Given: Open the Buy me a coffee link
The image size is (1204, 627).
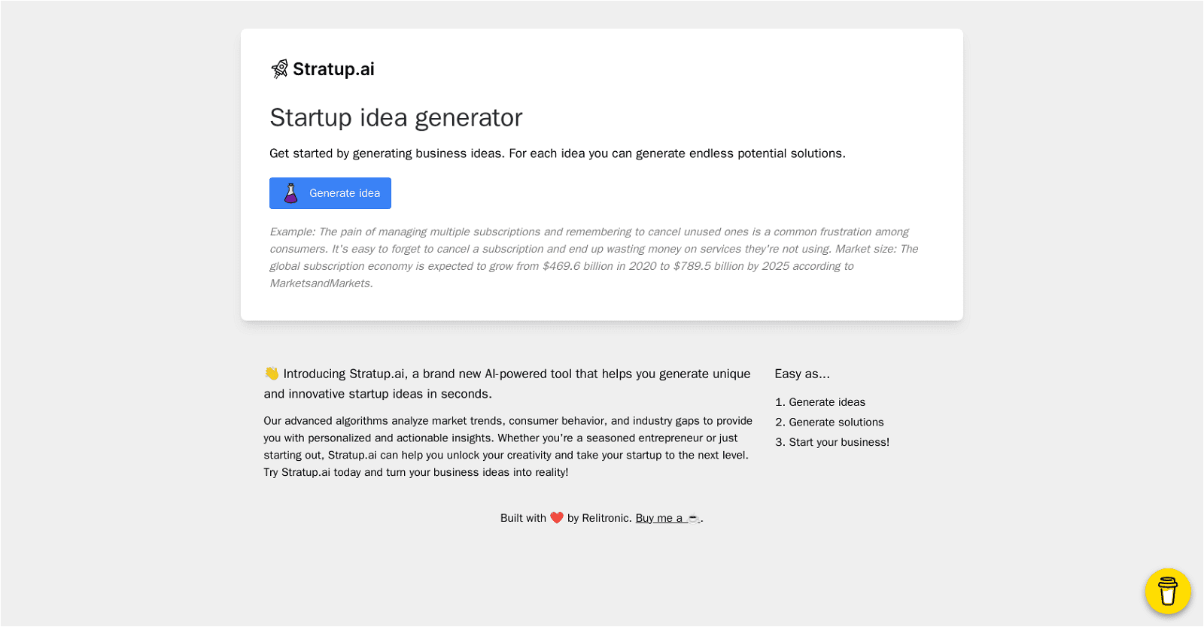Looking at the screenshot, I should (x=665, y=517).
